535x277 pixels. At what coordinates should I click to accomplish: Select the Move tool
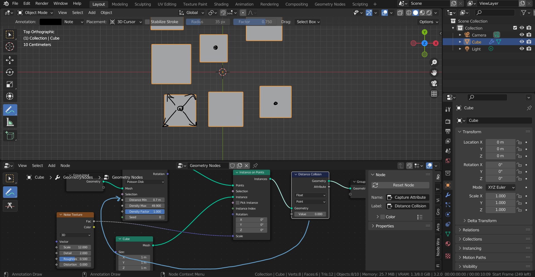tap(10, 60)
